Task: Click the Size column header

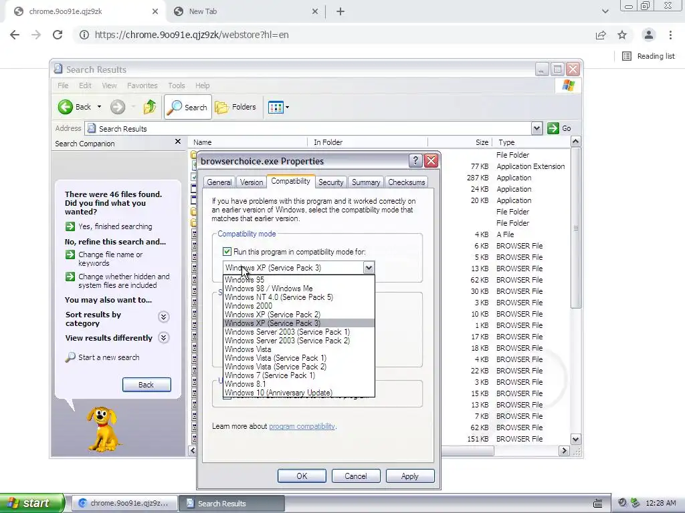Action: click(x=460, y=142)
